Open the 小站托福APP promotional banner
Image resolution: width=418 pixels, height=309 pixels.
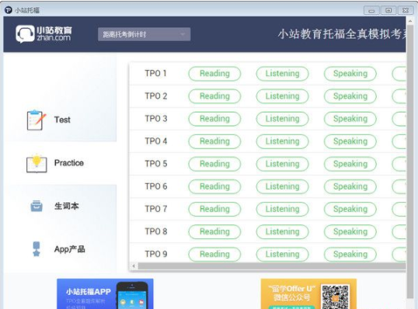tap(105, 293)
